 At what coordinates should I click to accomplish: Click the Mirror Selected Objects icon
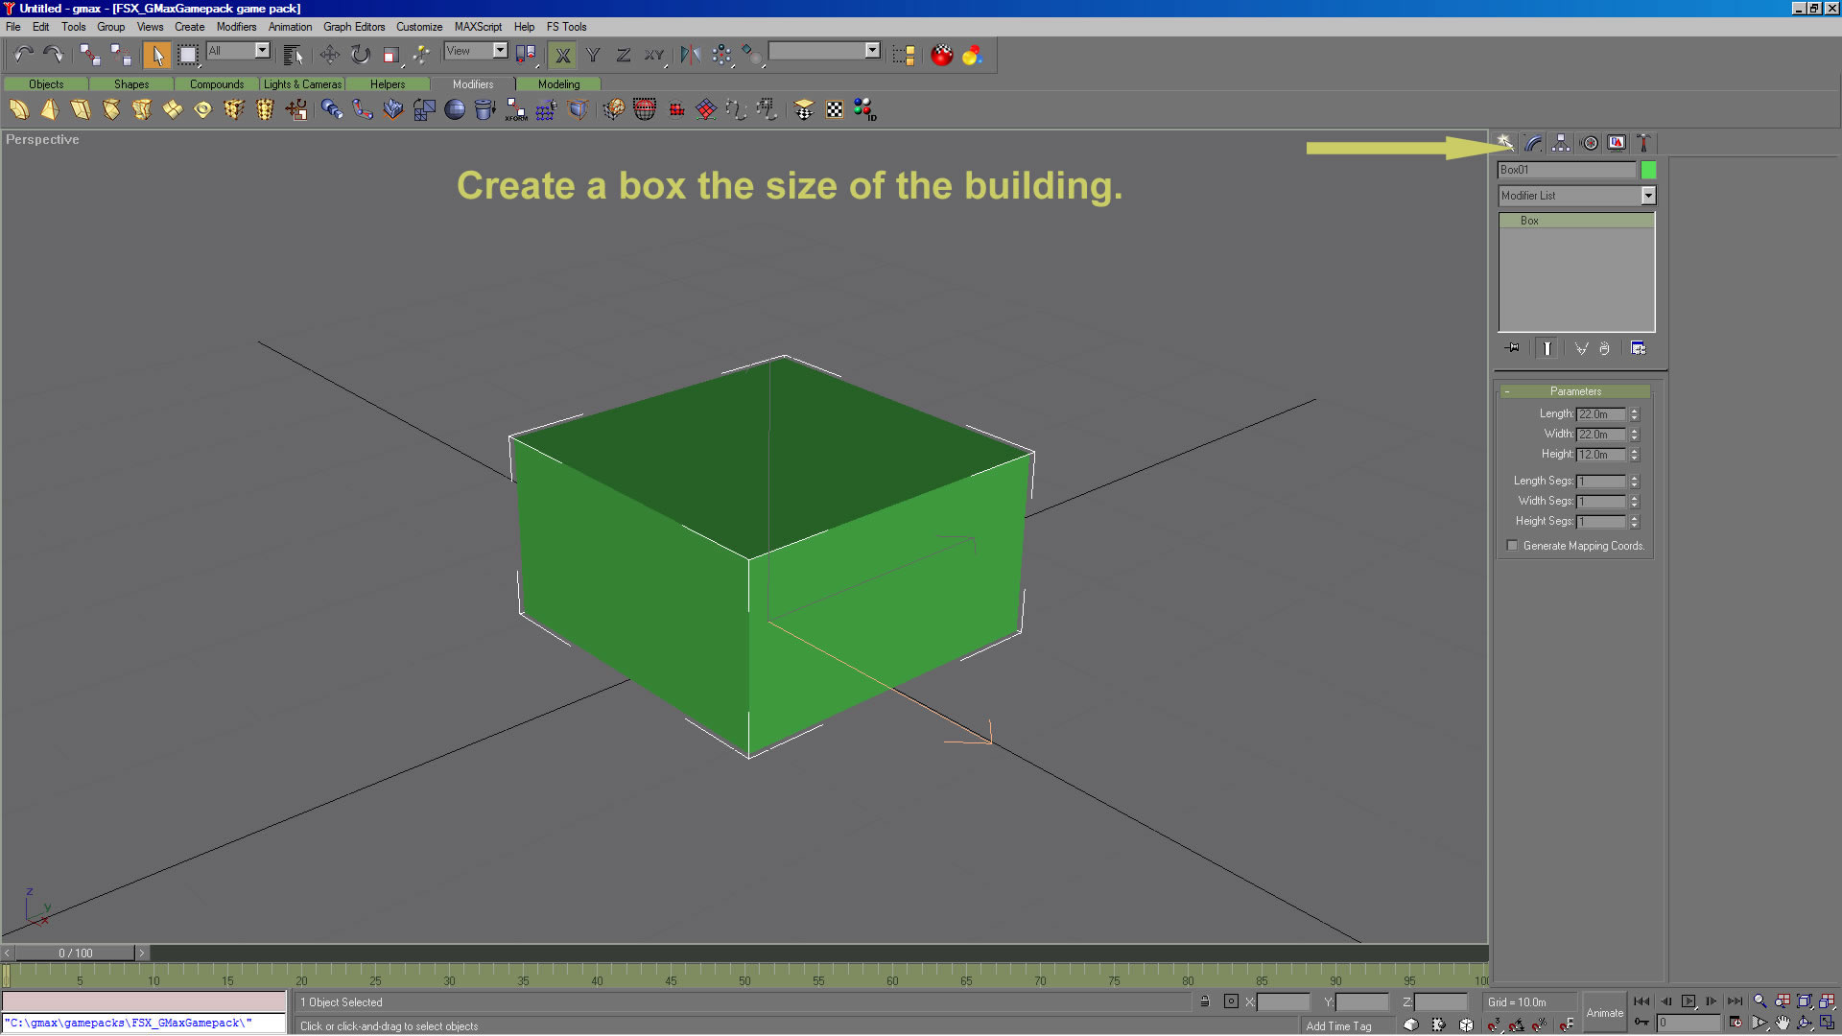pos(690,55)
